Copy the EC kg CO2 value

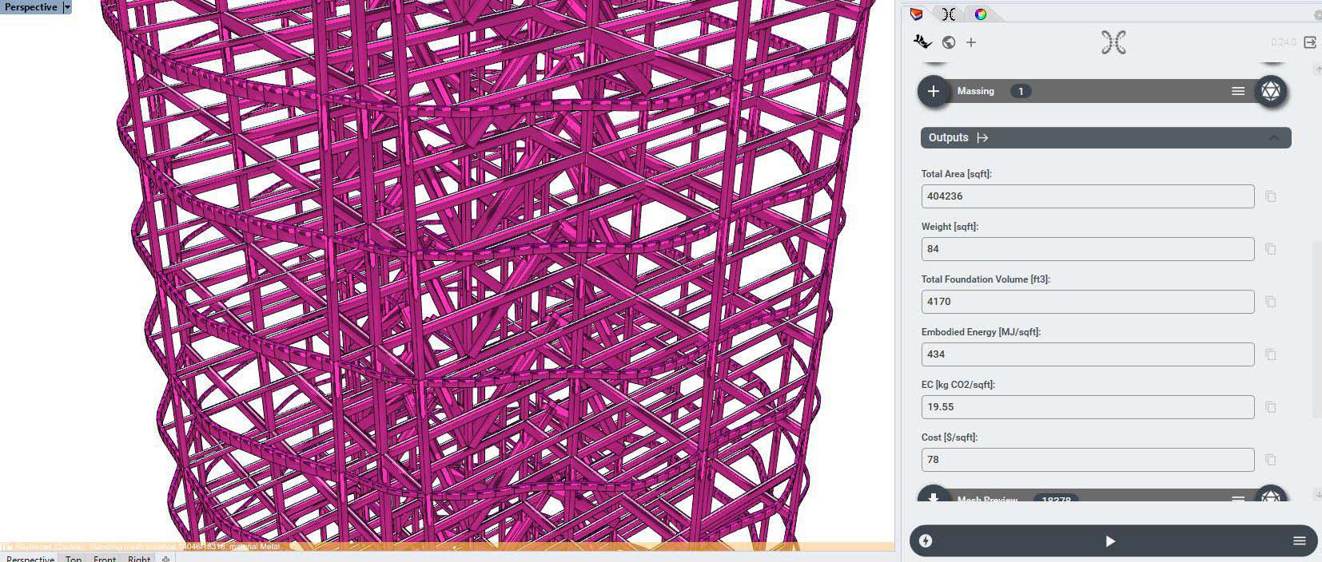1271,407
